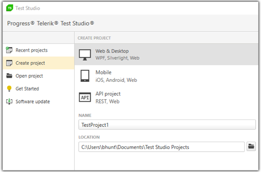Select the API project icon
The width and height of the screenshot is (261, 172).
(x=85, y=98)
